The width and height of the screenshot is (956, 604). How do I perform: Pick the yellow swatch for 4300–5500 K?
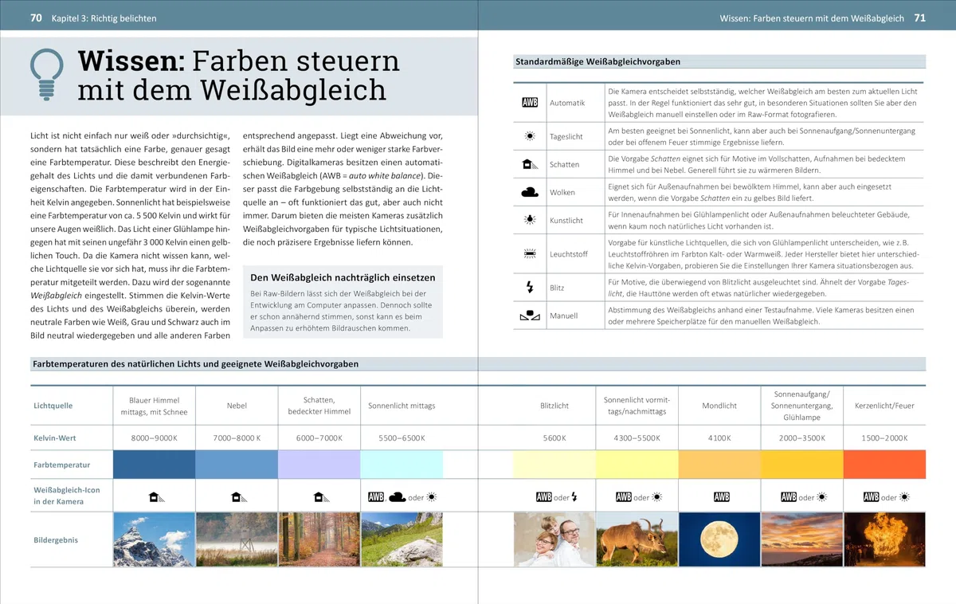tap(637, 465)
